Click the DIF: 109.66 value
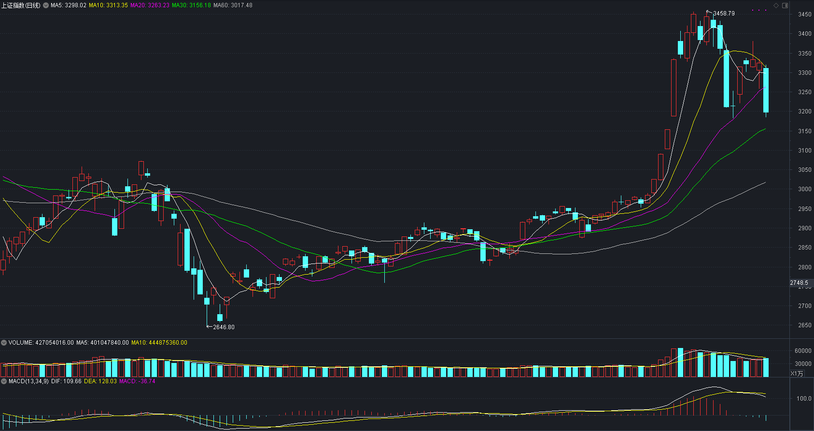814x431 pixels. [66, 381]
